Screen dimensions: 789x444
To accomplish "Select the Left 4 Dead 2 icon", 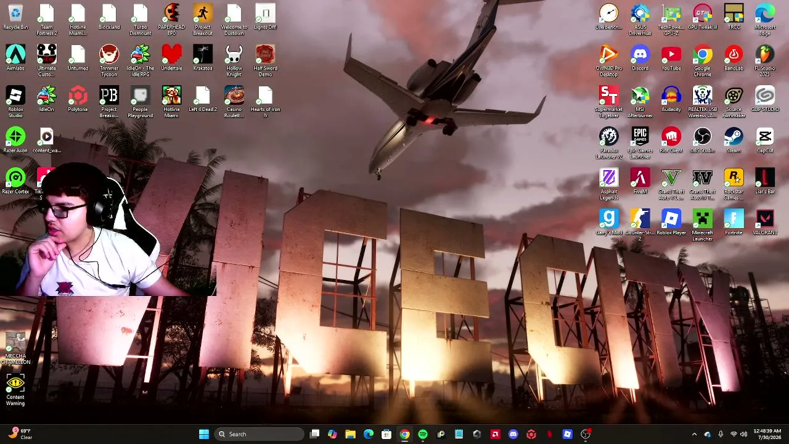I will [203, 100].
